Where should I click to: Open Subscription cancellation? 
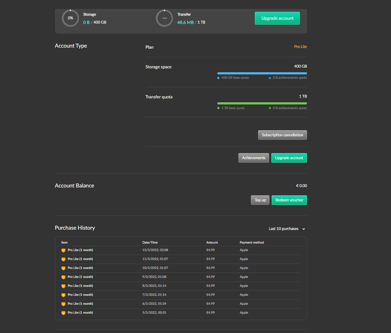pyautogui.click(x=282, y=135)
